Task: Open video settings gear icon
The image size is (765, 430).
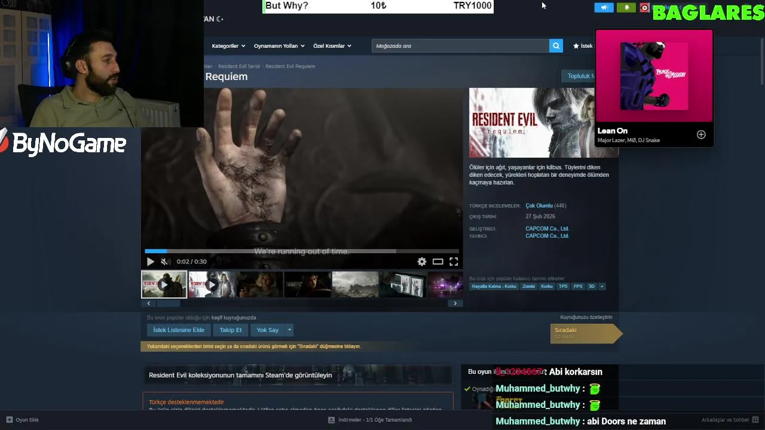Action: coord(422,262)
